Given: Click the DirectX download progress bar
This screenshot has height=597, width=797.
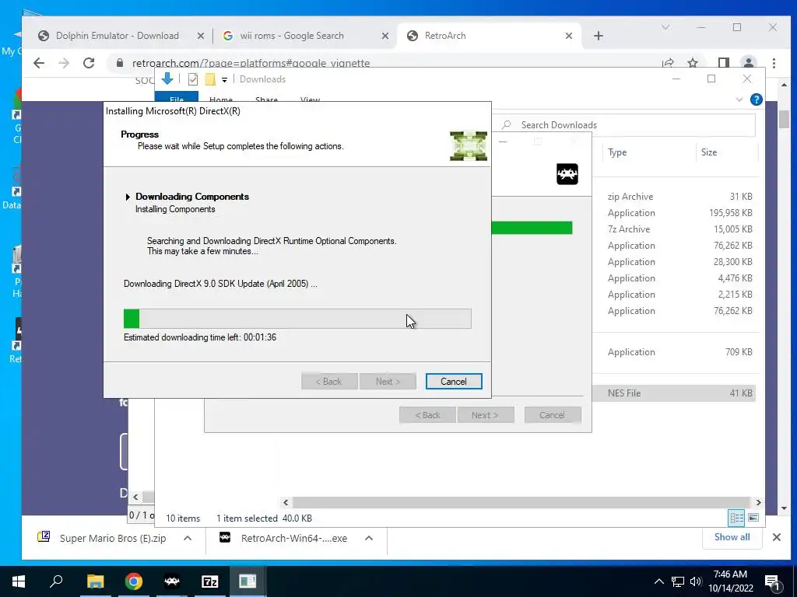Looking at the screenshot, I should pyautogui.click(x=297, y=318).
